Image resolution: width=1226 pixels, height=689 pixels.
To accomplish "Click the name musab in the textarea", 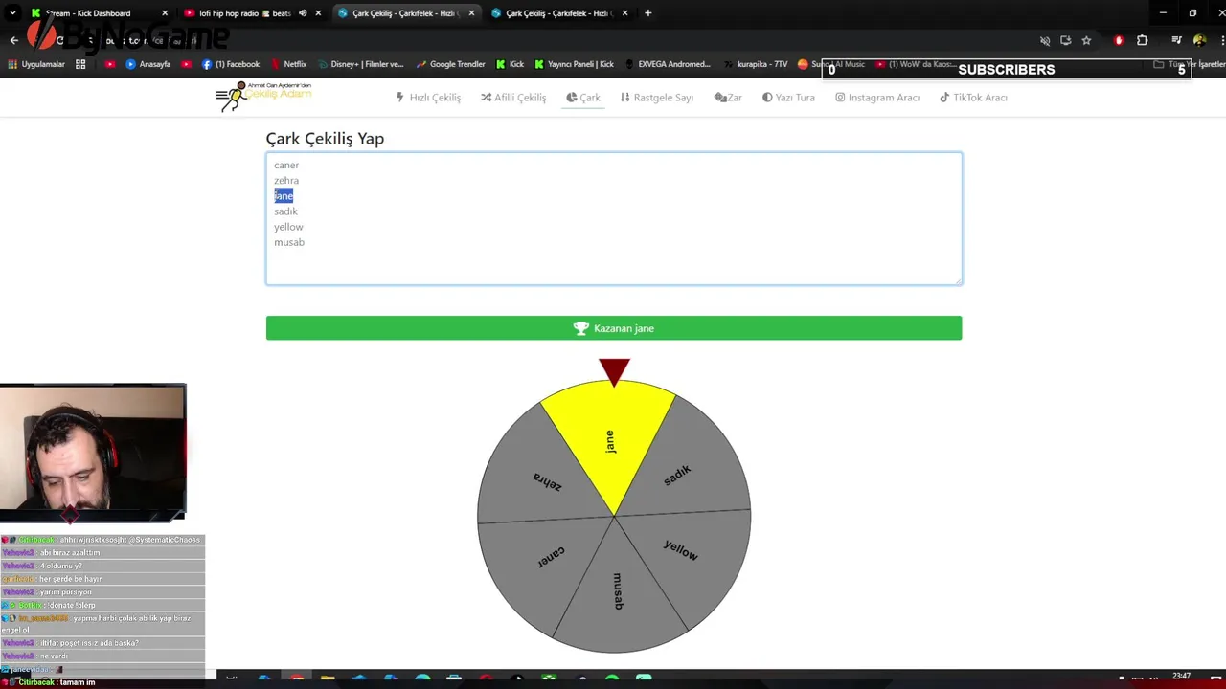I will (x=289, y=242).
